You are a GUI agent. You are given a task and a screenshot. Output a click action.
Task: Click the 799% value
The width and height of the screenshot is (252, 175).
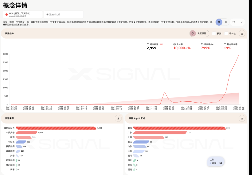(206, 48)
